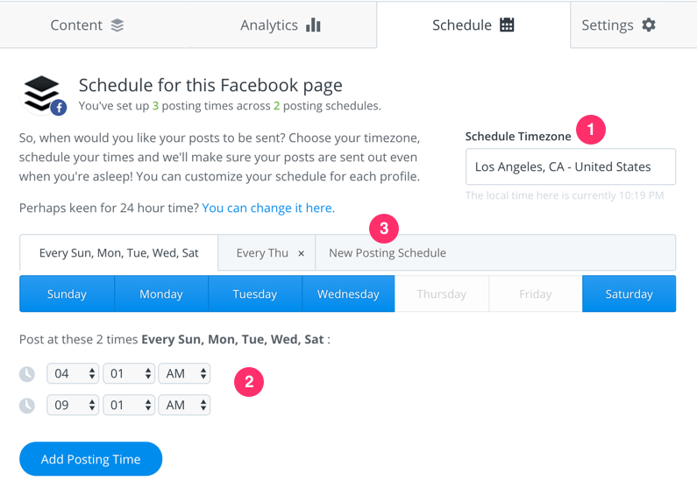Open the hour dropdown showing 04

pos(73,373)
